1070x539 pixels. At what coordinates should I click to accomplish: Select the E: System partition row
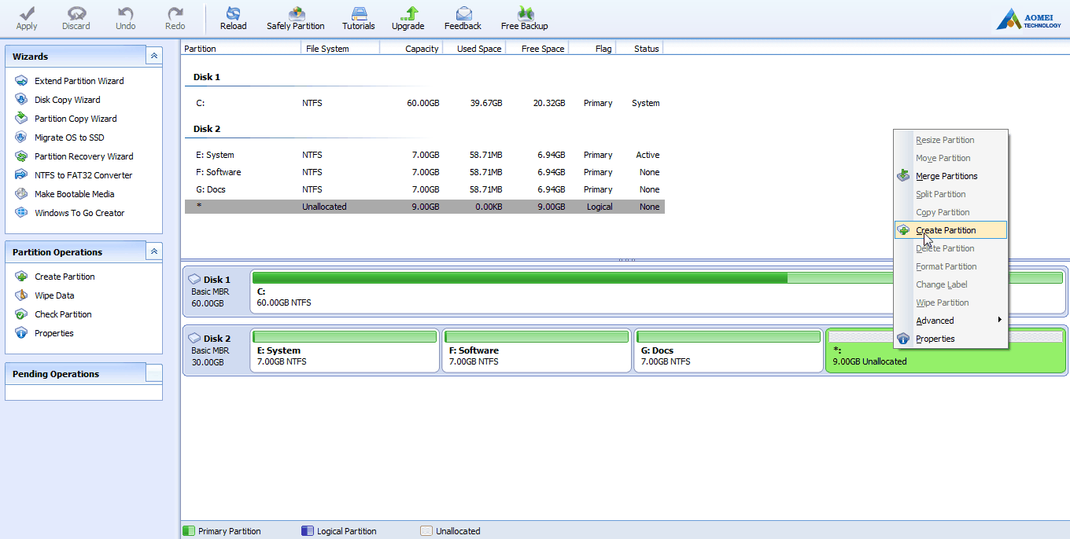425,155
